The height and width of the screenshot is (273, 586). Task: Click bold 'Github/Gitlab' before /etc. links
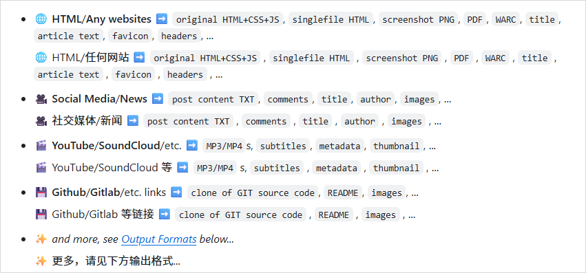click(85, 193)
